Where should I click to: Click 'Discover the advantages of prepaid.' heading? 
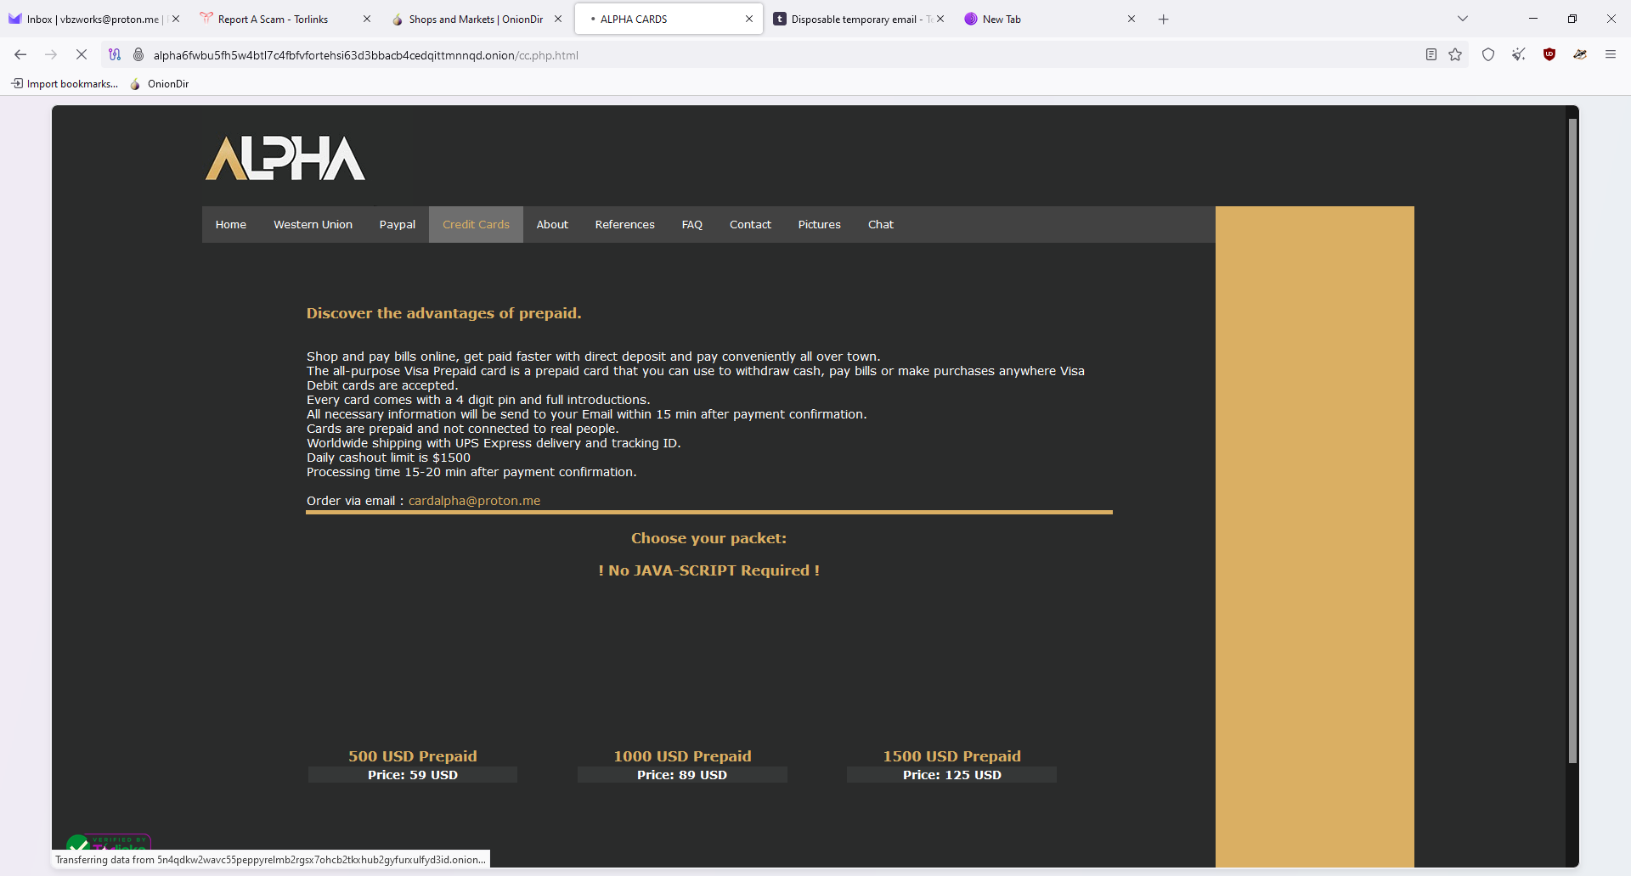point(443,313)
